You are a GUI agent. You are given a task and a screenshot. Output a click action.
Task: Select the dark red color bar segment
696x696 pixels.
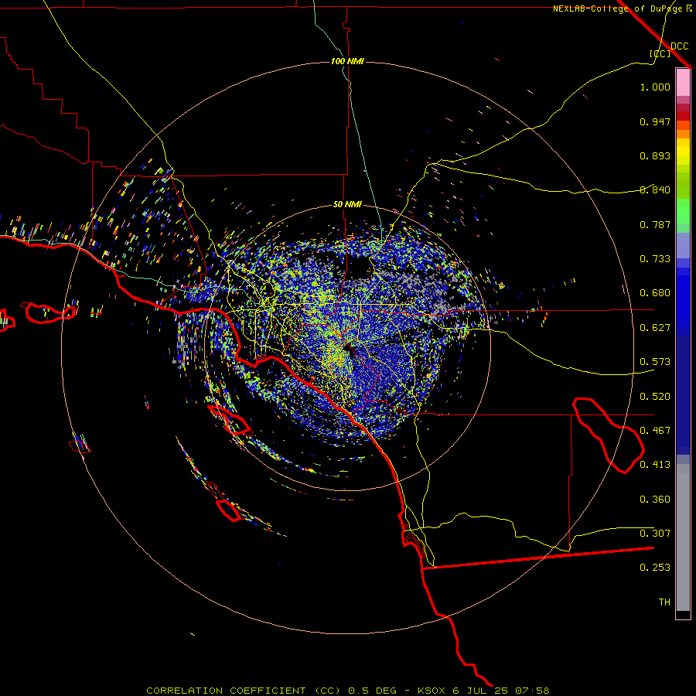(x=683, y=116)
